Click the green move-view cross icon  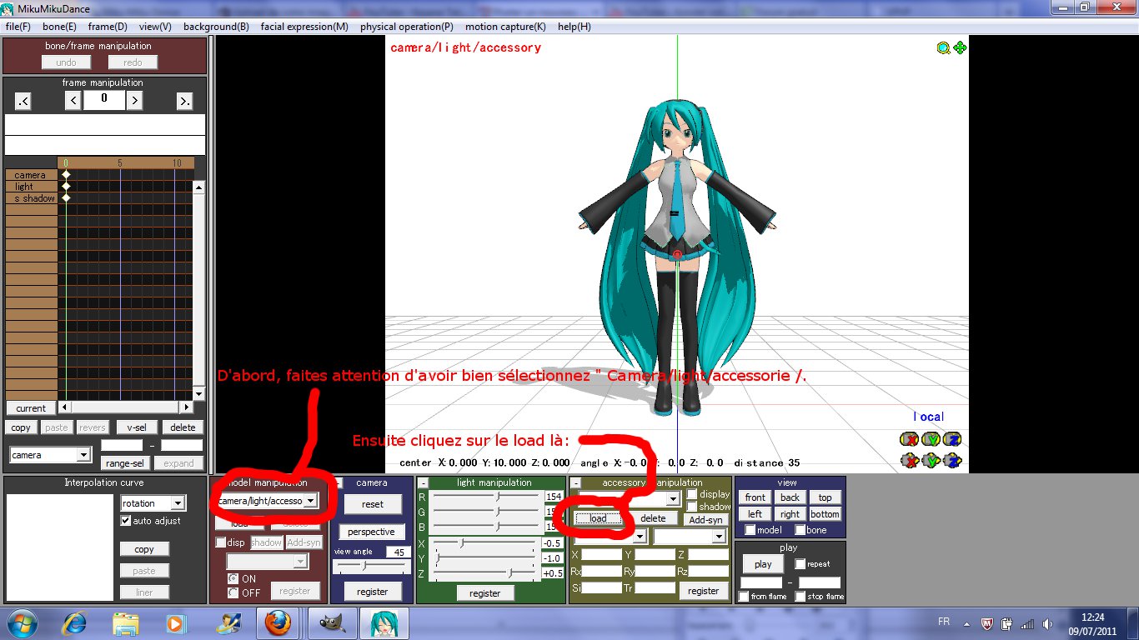point(960,48)
